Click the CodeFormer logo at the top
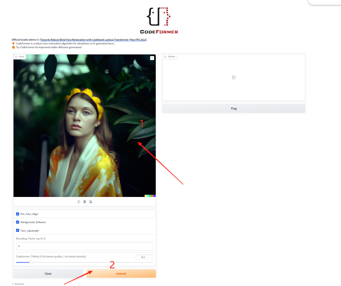Viewport: 341px width, 286px height. (159, 20)
